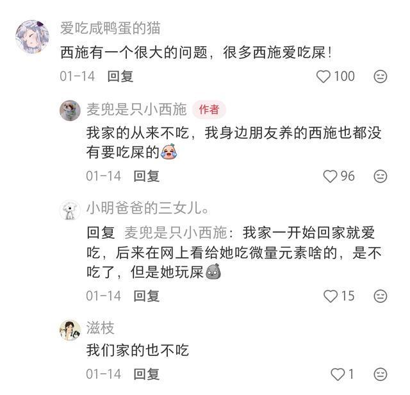Reply to 小明爸爸的三女儿。's comment
Viewport: 410px width, 395px height.
coord(146,296)
